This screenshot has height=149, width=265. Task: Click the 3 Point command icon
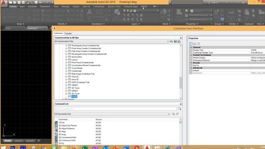coord(56,123)
